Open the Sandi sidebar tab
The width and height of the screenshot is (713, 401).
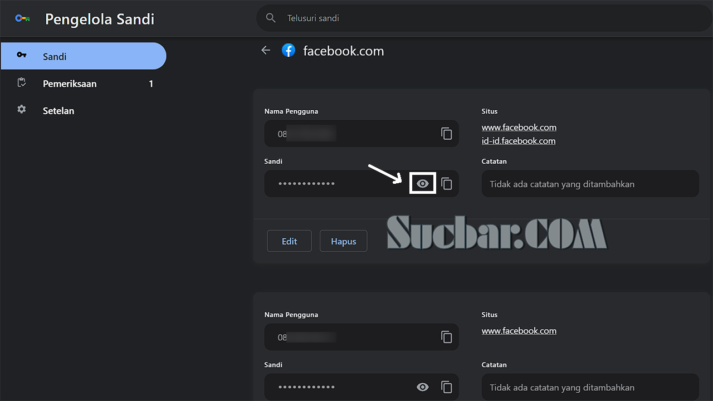click(x=84, y=56)
